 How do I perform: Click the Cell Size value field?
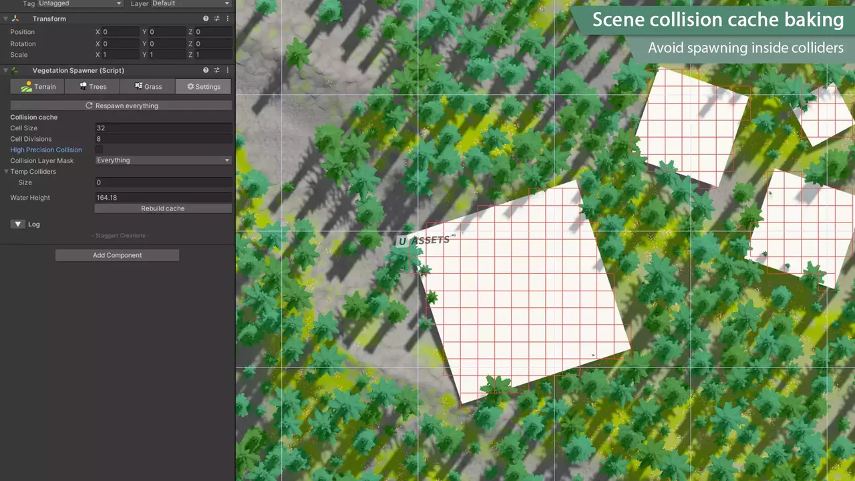tap(163, 128)
